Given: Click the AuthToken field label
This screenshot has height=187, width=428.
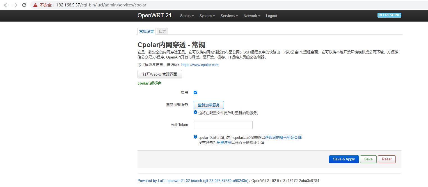Looking at the screenshot, I should 179,125.
